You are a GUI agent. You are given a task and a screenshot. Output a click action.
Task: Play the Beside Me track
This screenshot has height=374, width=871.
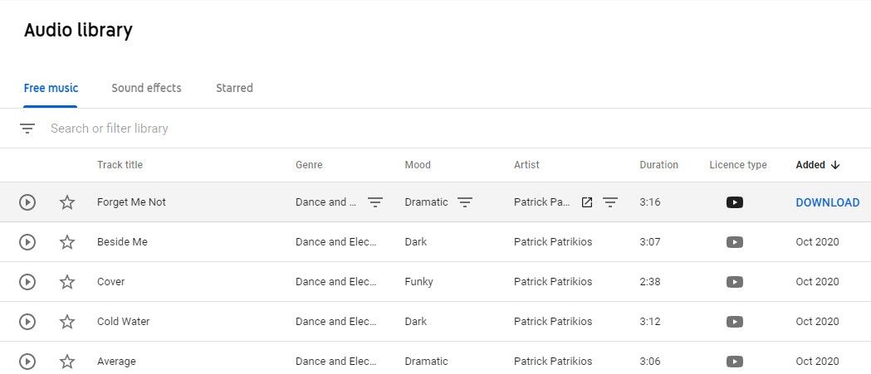click(x=27, y=242)
